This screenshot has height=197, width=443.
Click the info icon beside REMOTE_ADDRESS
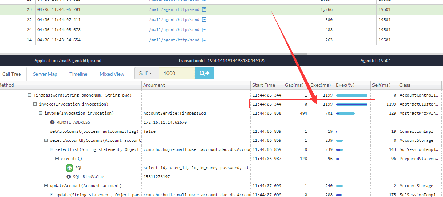(x=52, y=122)
